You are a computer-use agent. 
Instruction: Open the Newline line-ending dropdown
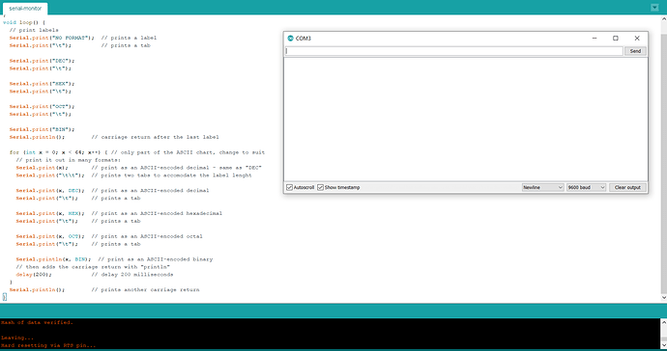pyautogui.click(x=543, y=187)
